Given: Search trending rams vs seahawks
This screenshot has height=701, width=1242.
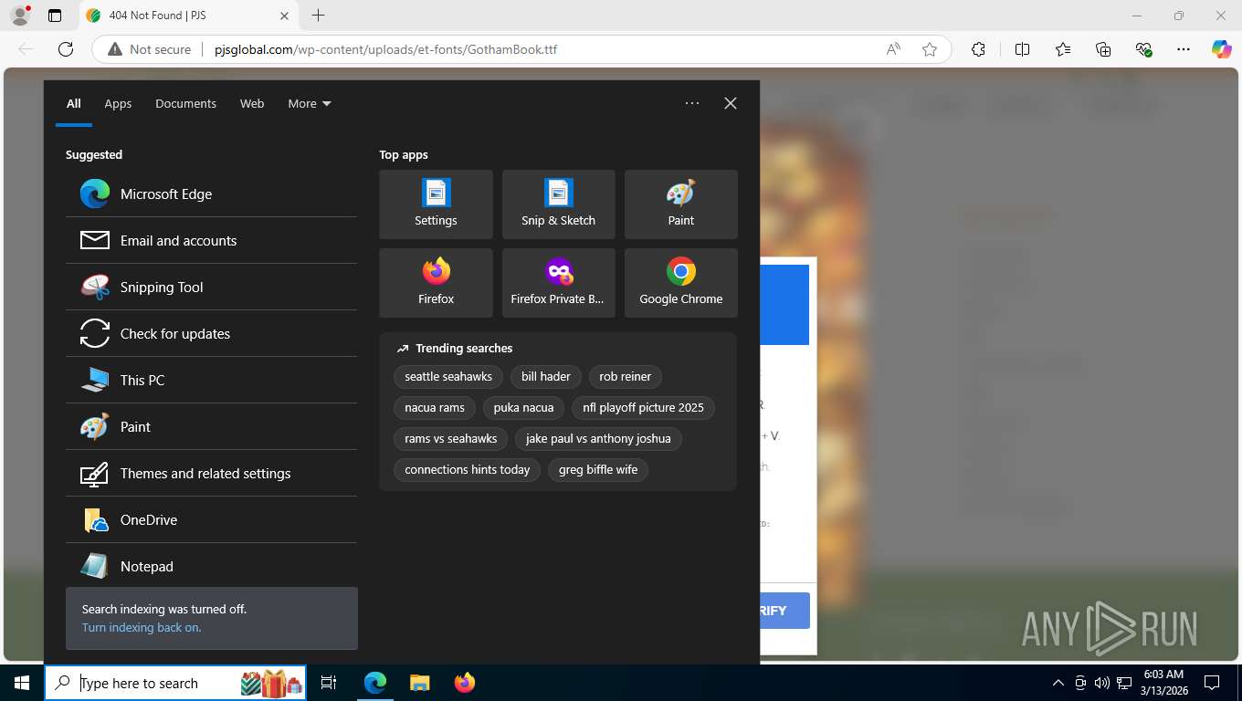Looking at the screenshot, I should [450, 438].
